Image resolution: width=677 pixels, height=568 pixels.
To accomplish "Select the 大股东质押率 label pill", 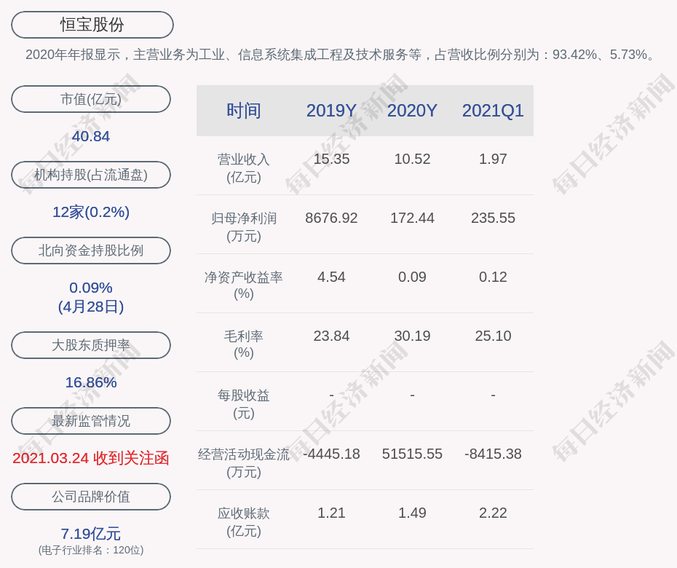I will pyautogui.click(x=91, y=345).
